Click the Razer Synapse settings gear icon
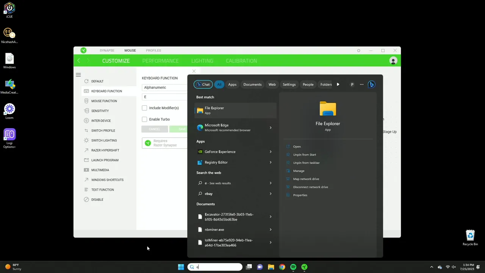The image size is (485, 273). [x=358, y=50]
